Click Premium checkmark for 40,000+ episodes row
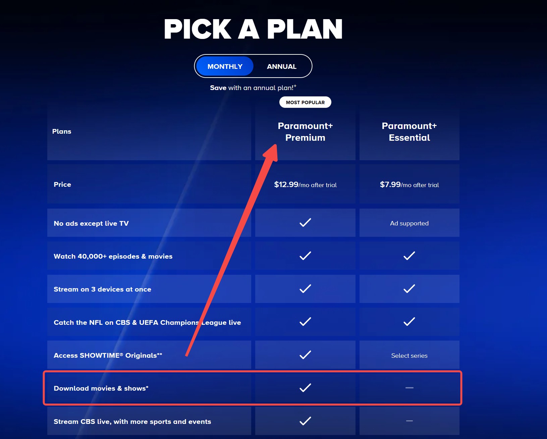Screen dimensions: 547x439 (305, 256)
